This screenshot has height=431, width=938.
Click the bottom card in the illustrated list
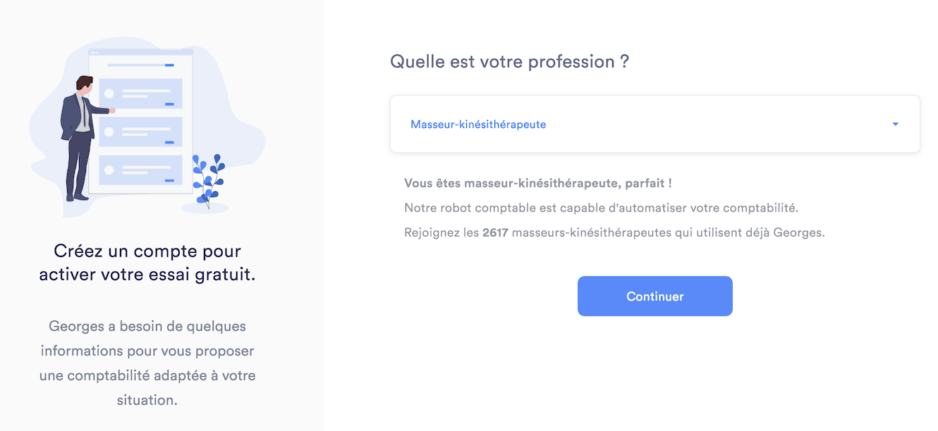tap(141, 170)
